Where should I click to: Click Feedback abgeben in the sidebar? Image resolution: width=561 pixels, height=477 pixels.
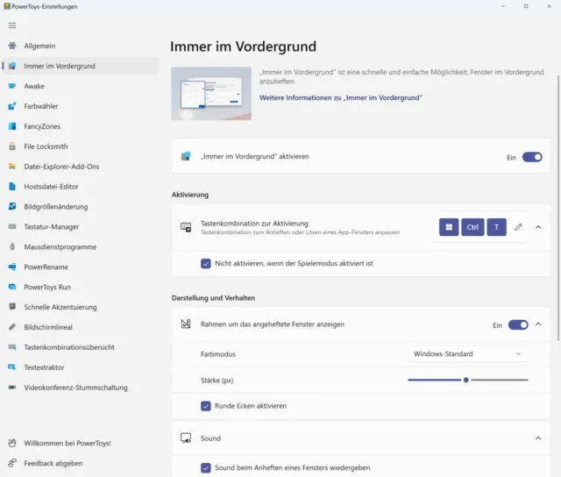(53, 463)
